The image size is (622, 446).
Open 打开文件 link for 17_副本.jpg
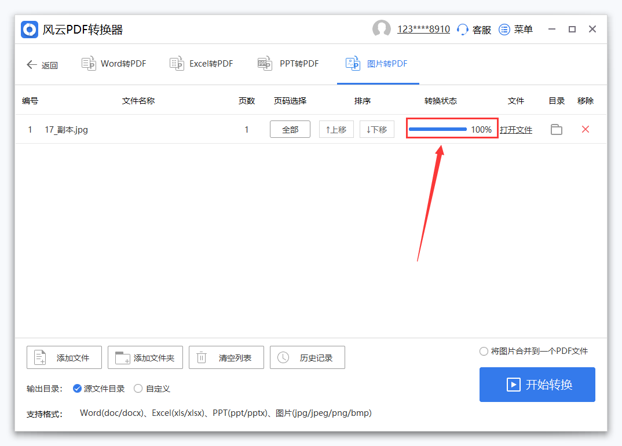point(516,129)
